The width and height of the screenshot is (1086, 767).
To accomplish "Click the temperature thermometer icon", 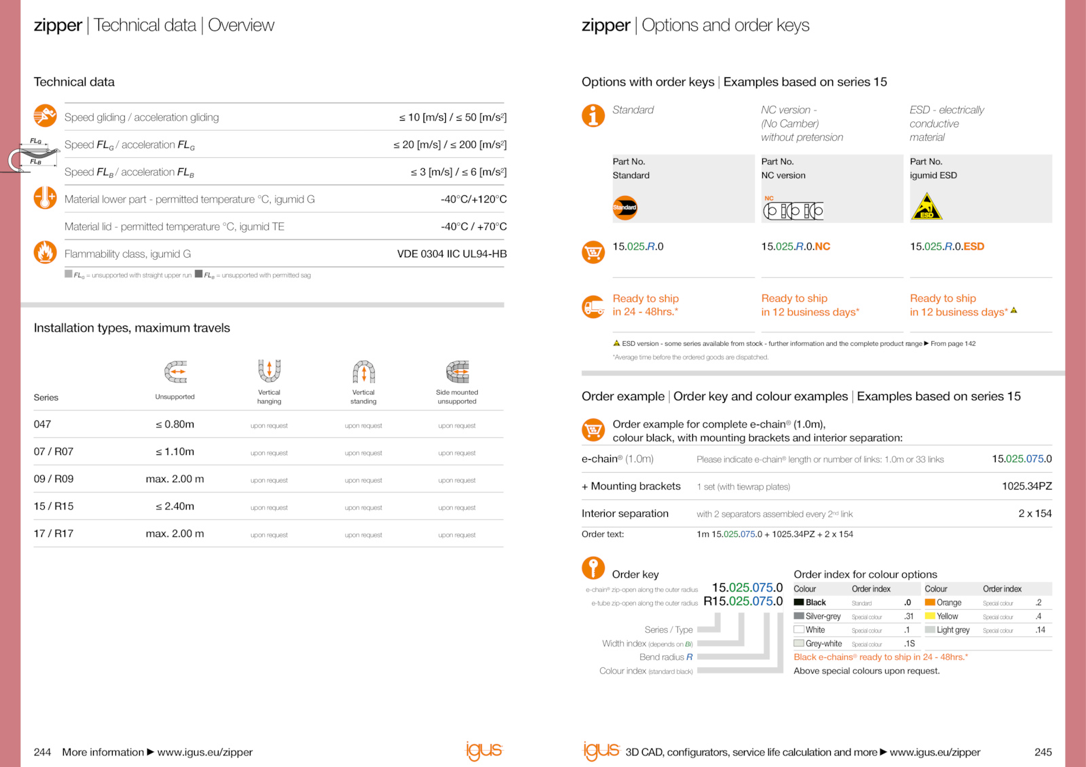I will tap(45, 198).
